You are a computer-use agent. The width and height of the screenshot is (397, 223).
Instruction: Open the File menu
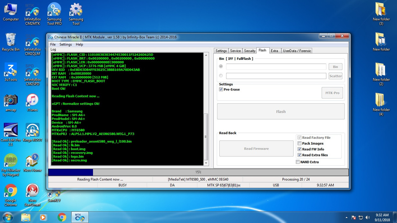53,44
